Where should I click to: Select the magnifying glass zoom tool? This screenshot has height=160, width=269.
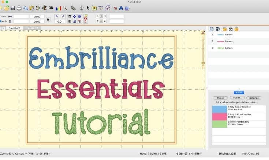65,8
